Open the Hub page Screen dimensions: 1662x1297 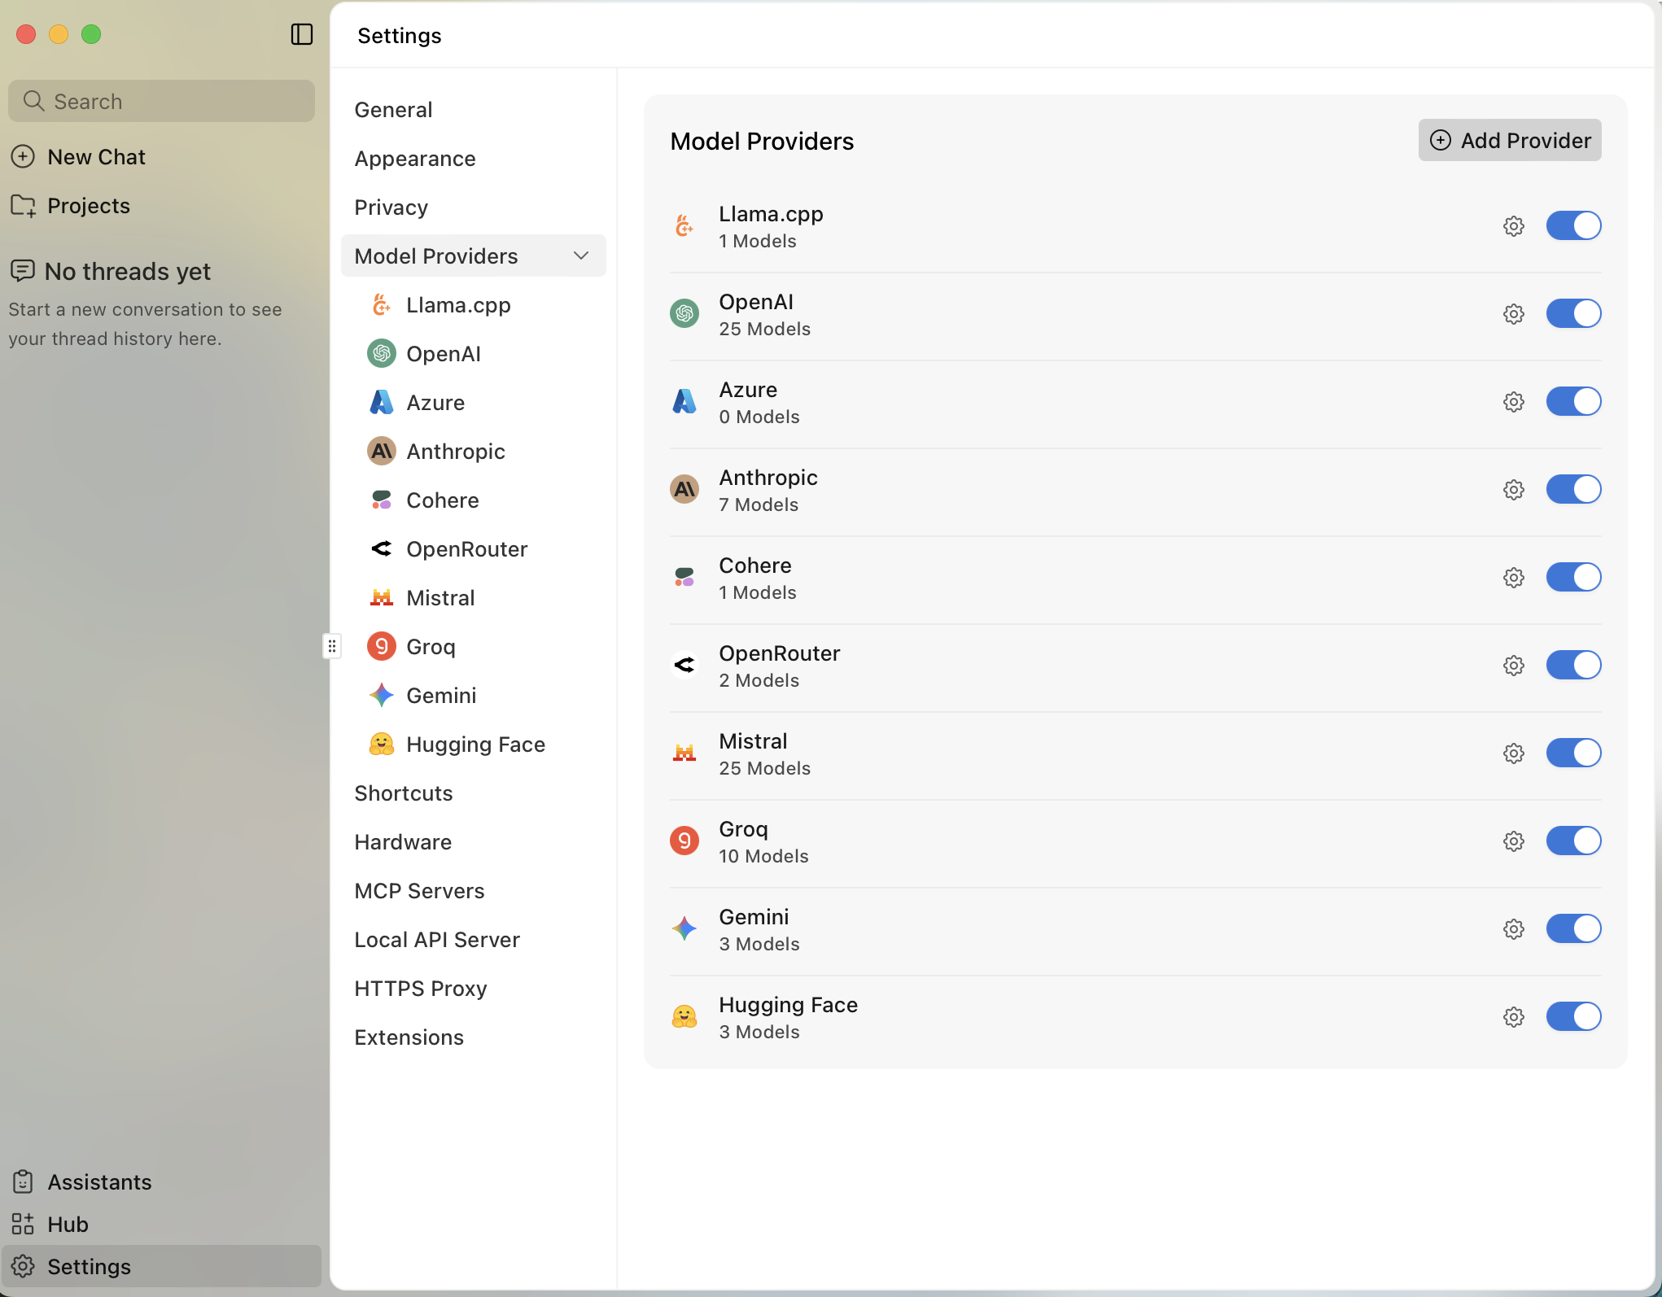pos(161,1224)
